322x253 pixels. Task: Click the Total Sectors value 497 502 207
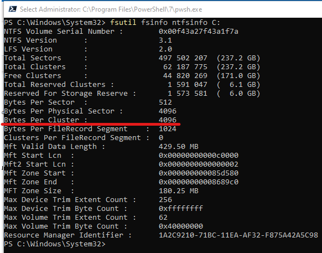[x=183, y=58]
